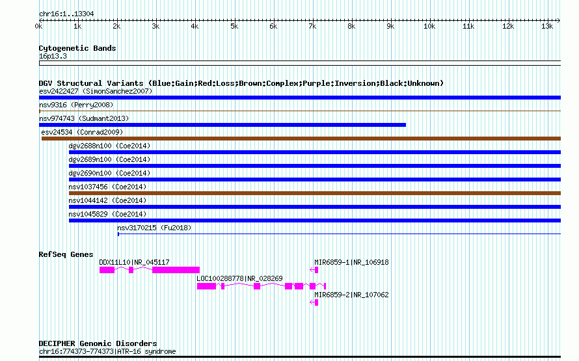Select the nsv1044142 (Coe2014) label

click(x=107, y=200)
